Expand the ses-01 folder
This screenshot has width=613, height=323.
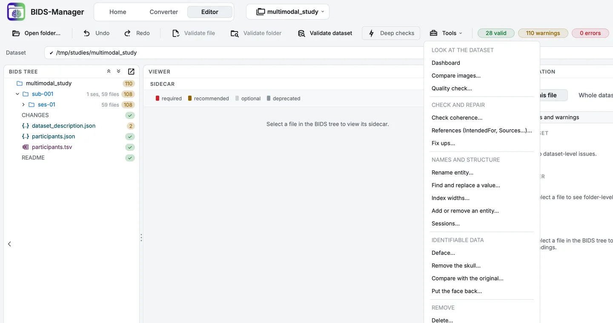(x=23, y=105)
